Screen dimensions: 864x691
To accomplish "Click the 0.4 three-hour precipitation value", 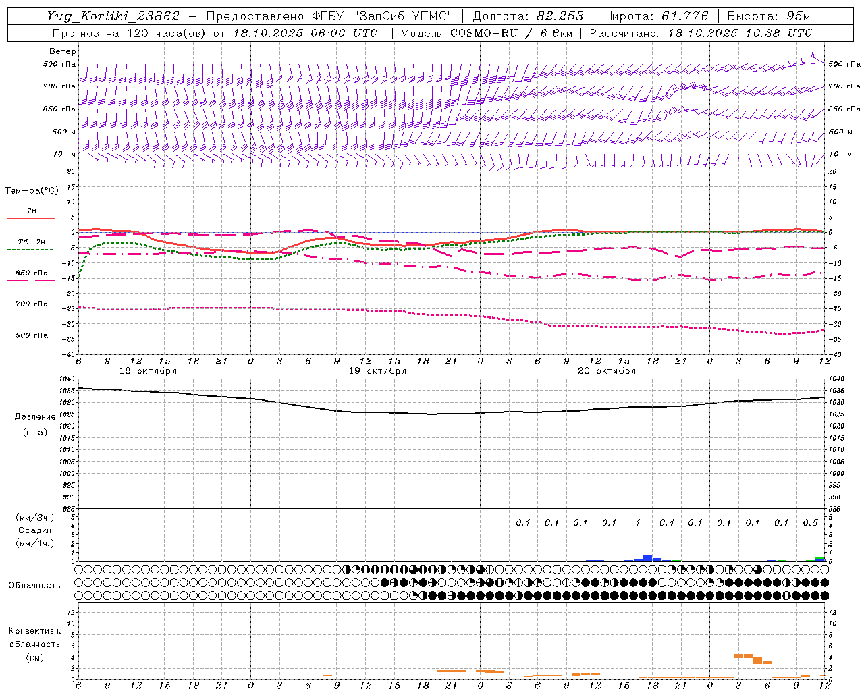I will 666,522.
